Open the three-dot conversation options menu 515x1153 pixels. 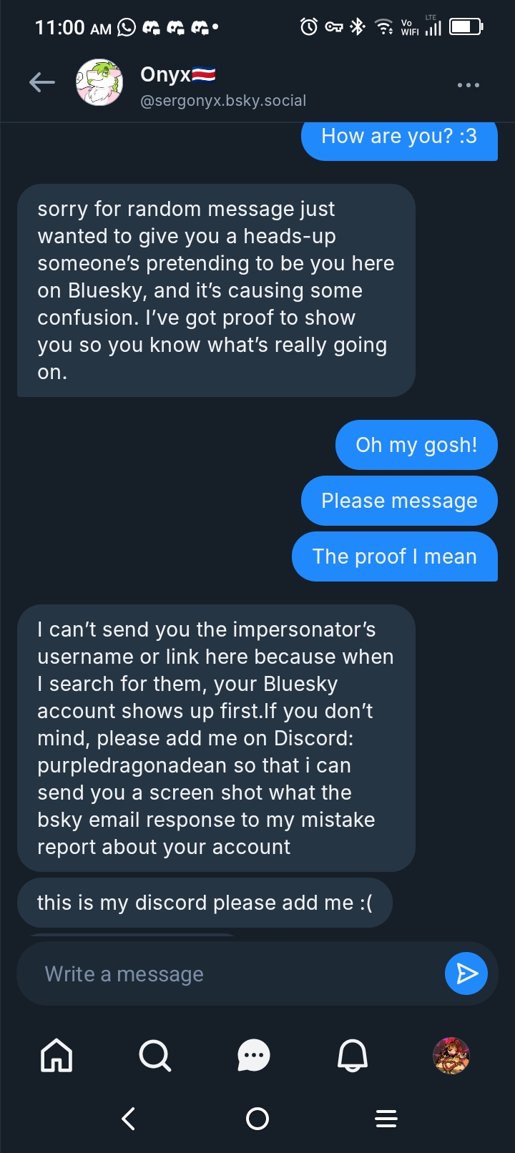point(468,85)
